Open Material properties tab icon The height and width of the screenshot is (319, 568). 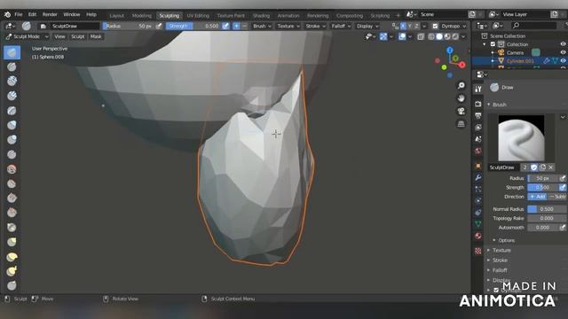pyautogui.click(x=478, y=236)
